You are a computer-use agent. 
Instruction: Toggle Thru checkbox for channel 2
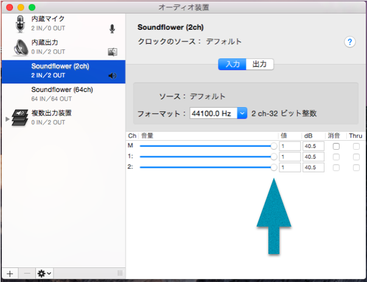tap(356, 167)
